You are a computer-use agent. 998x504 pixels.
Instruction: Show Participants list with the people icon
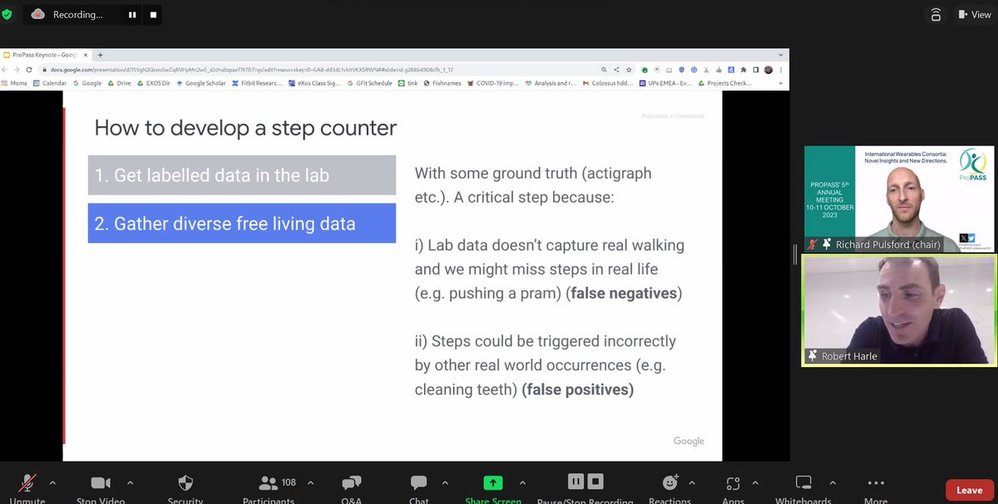(x=268, y=482)
